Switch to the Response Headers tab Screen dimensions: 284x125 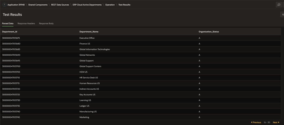click(x=26, y=23)
